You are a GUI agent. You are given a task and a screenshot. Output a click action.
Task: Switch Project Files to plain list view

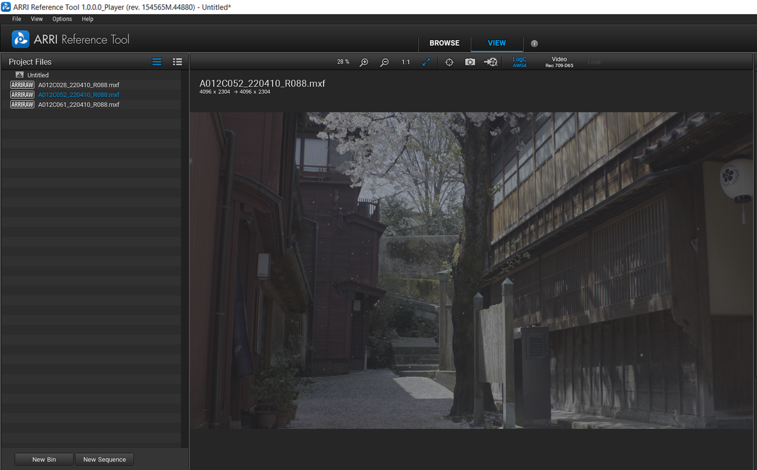157,61
